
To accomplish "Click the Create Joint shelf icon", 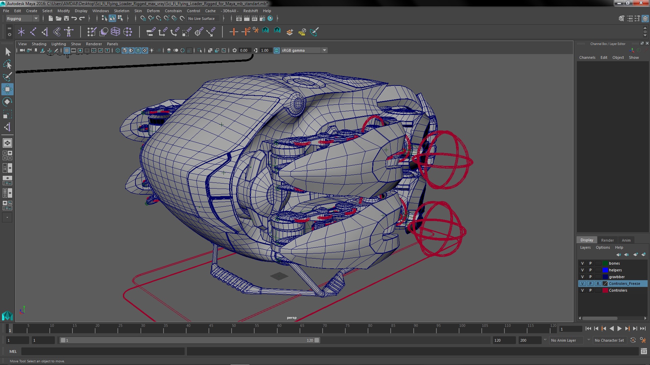I will 33,32.
